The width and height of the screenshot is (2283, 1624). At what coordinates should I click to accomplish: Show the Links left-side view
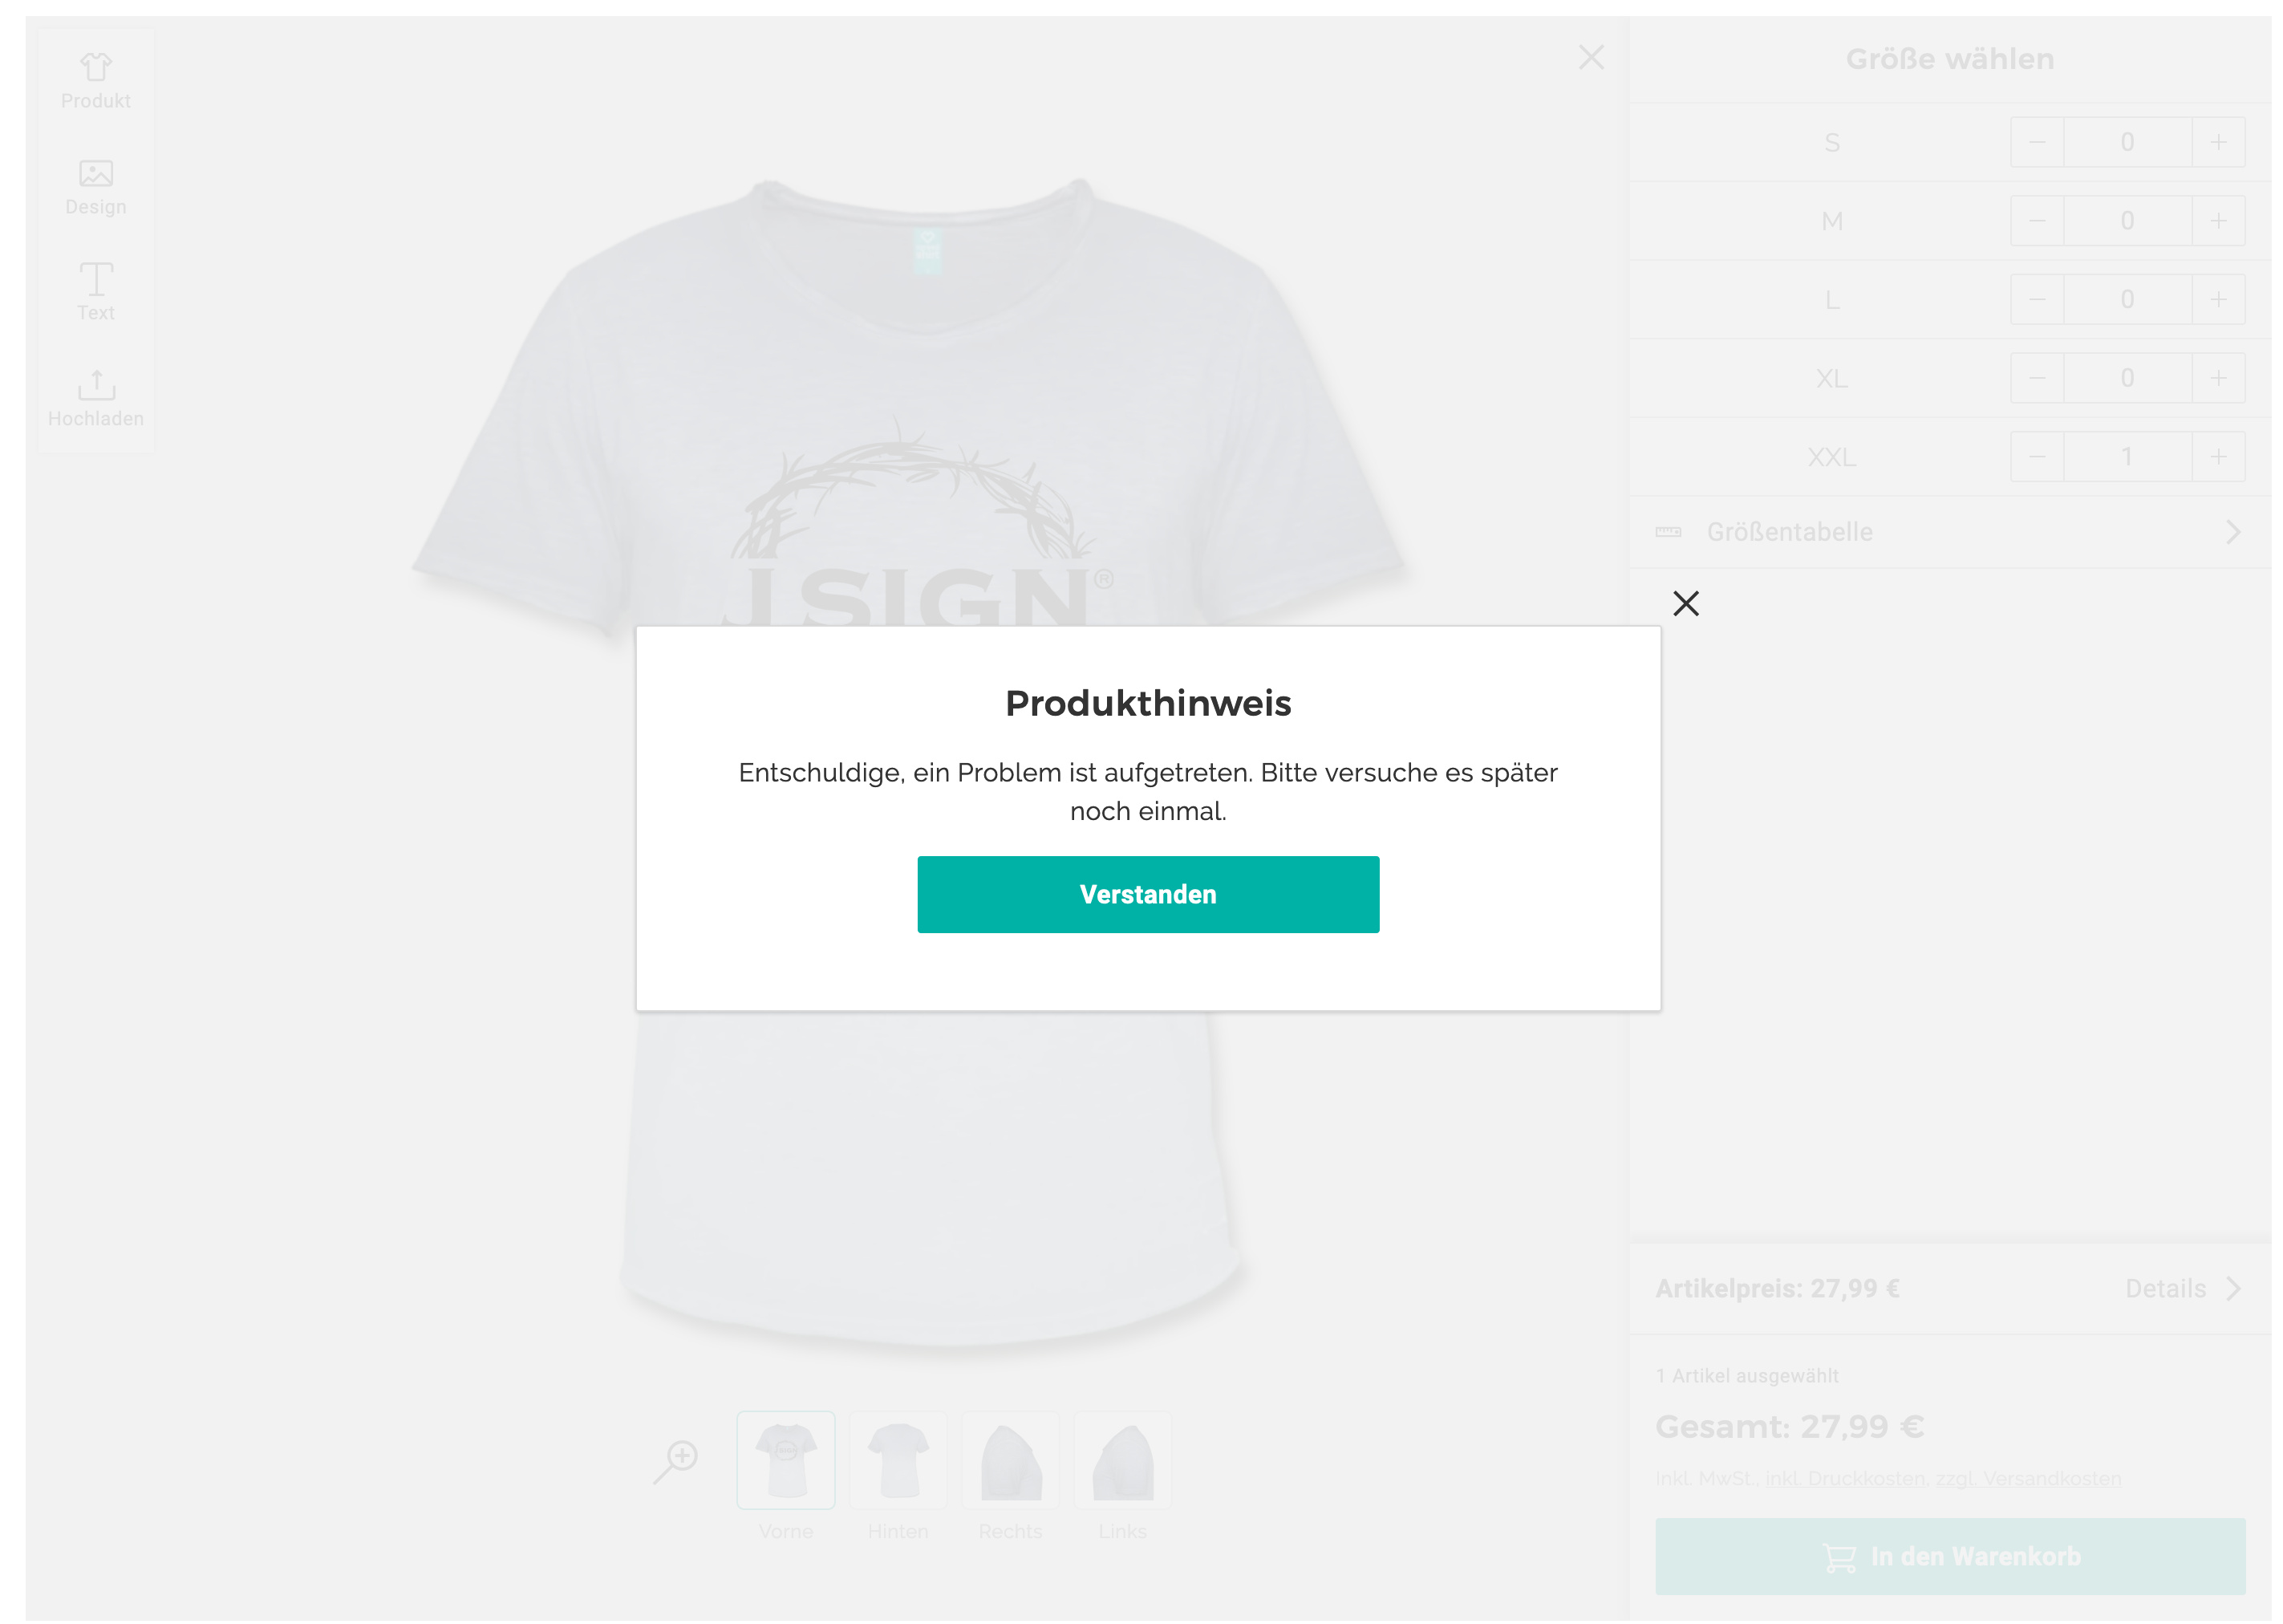(1122, 1460)
